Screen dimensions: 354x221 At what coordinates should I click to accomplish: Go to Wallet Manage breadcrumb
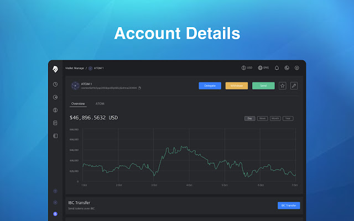75,68
